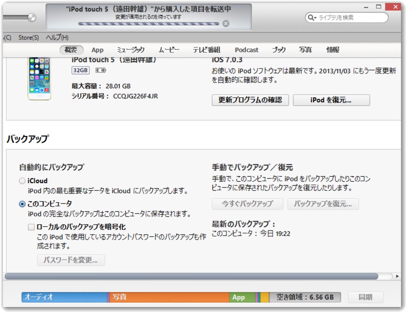Select the このコンピュータ backup option
406x312 pixels.
(22, 203)
